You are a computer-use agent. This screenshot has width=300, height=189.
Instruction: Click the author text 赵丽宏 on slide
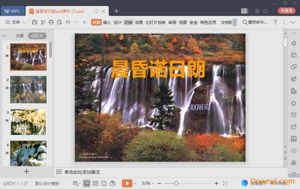200,107
